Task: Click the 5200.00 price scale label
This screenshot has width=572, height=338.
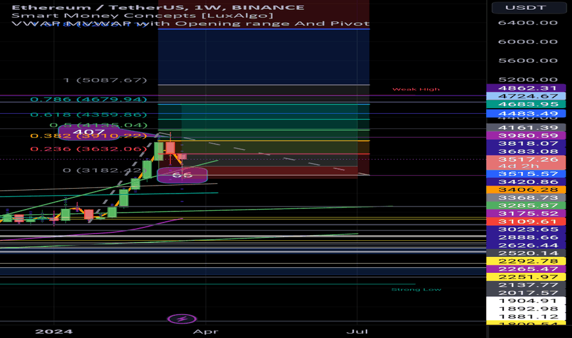Action: tap(528, 80)
